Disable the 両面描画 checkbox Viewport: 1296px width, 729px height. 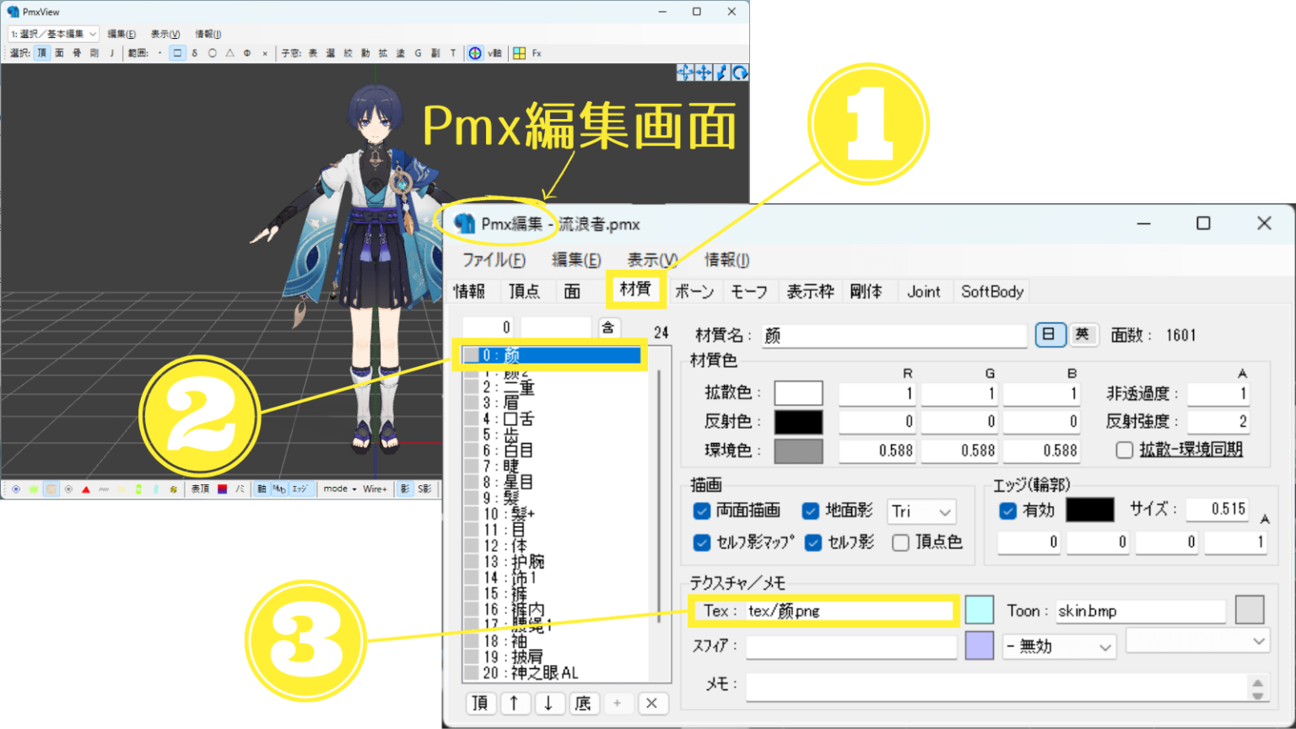702,510
